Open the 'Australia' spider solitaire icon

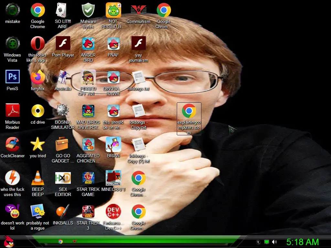(x=63, y=77)
